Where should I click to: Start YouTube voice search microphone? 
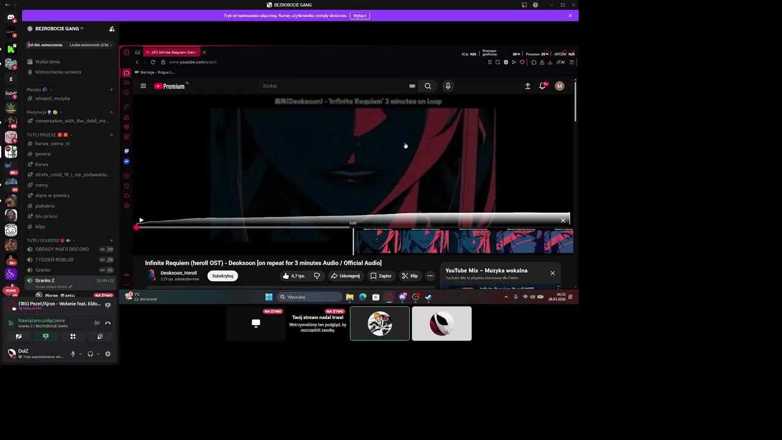448,86
